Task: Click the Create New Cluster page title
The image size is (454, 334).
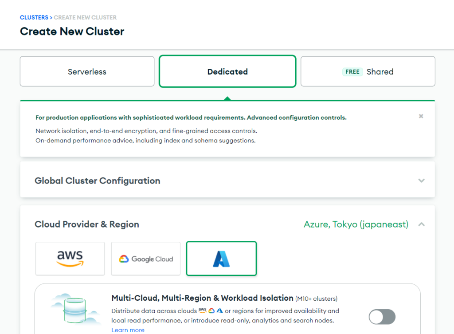Action: click(72, 31)
